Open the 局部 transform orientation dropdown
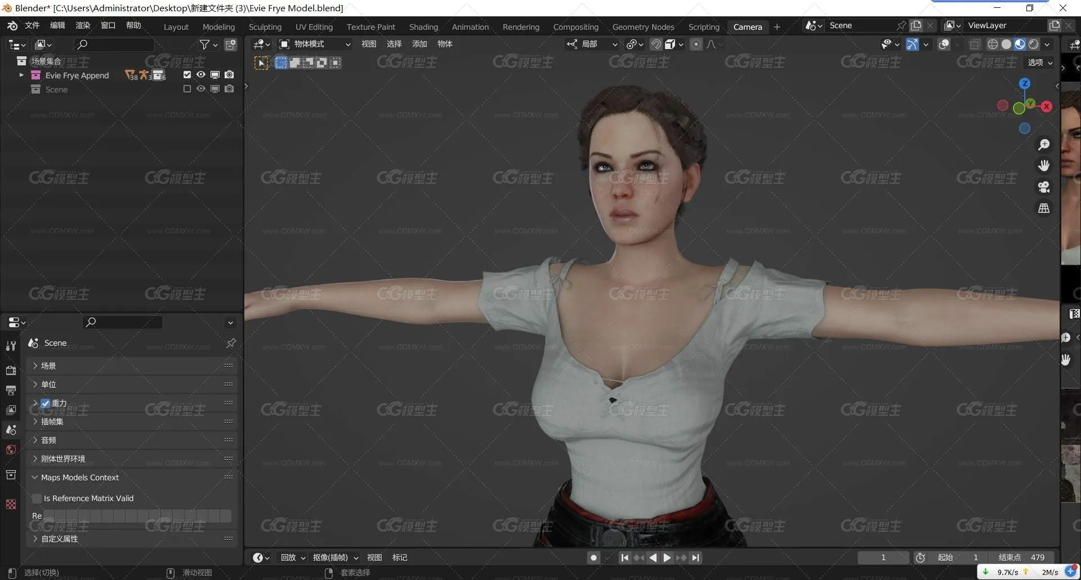1081x580 pixels. pos(592,44)
